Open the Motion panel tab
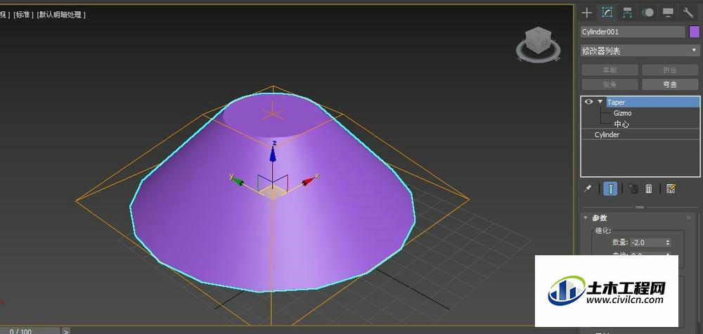Screen dimensions: 703x334 click(648, 13)
